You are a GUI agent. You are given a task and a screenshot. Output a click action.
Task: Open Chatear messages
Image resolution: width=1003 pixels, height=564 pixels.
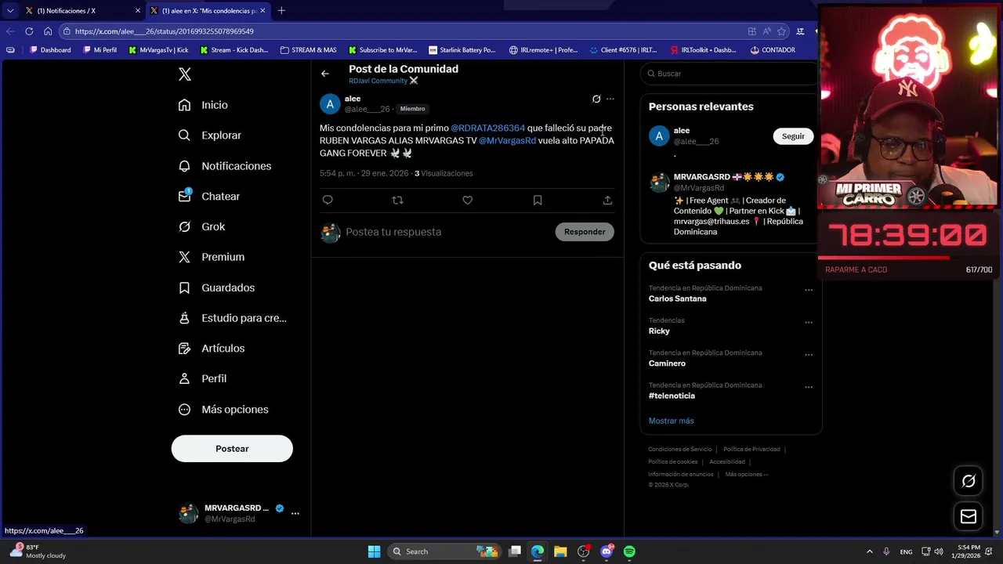[x=209, y=197]
